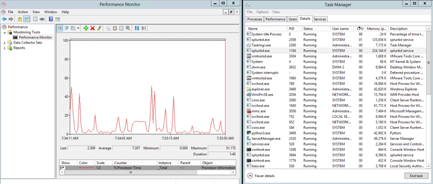
Task: Click the View Current Activity graph icon
Action: point(60,28)
